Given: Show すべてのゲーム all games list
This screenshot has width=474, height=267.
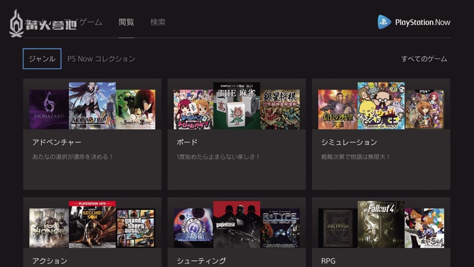Looking at the screenshot, I should tap(424, 59).
